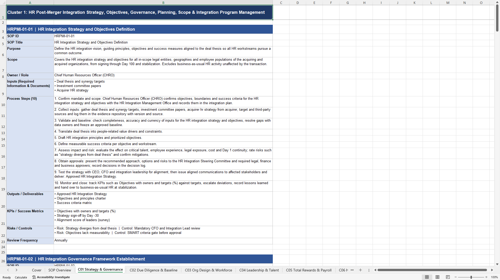Select column H header
Viewport: 500px width, 280px height.
364,3
